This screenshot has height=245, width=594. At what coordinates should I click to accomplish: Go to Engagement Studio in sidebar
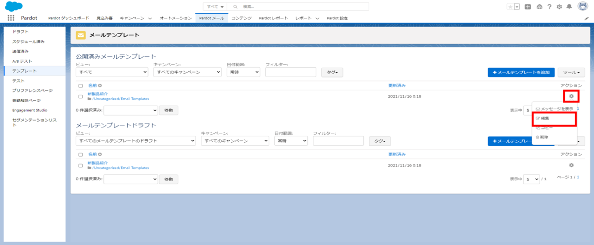click(x=30, y=110)
